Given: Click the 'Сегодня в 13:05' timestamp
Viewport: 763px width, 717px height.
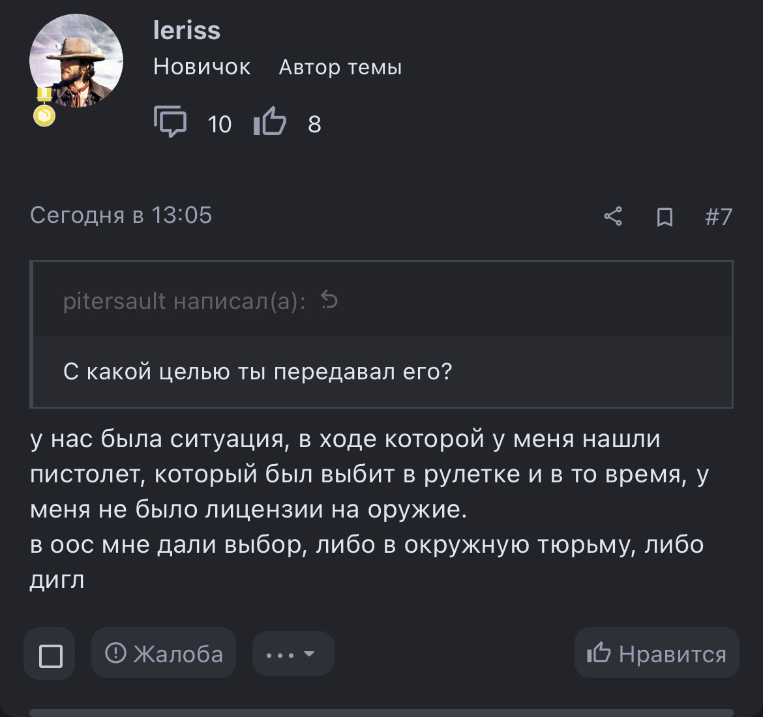Looking at the screenshot, I should [x=121, y=215].
